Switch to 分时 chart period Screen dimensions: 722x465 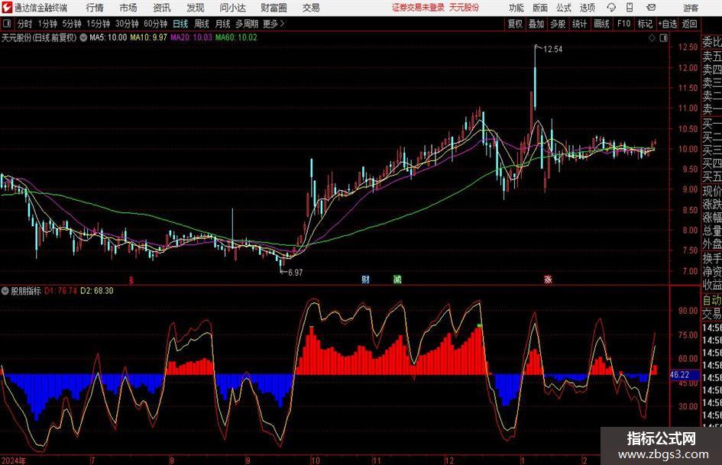(25, 24)
